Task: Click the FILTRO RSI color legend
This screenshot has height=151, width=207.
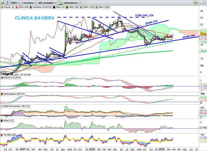Action: pyautogui.click(x=2, y=135)
